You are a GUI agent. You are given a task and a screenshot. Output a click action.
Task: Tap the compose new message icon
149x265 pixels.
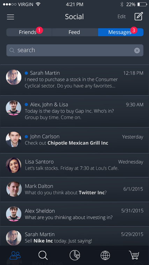(x=139, y=16)
